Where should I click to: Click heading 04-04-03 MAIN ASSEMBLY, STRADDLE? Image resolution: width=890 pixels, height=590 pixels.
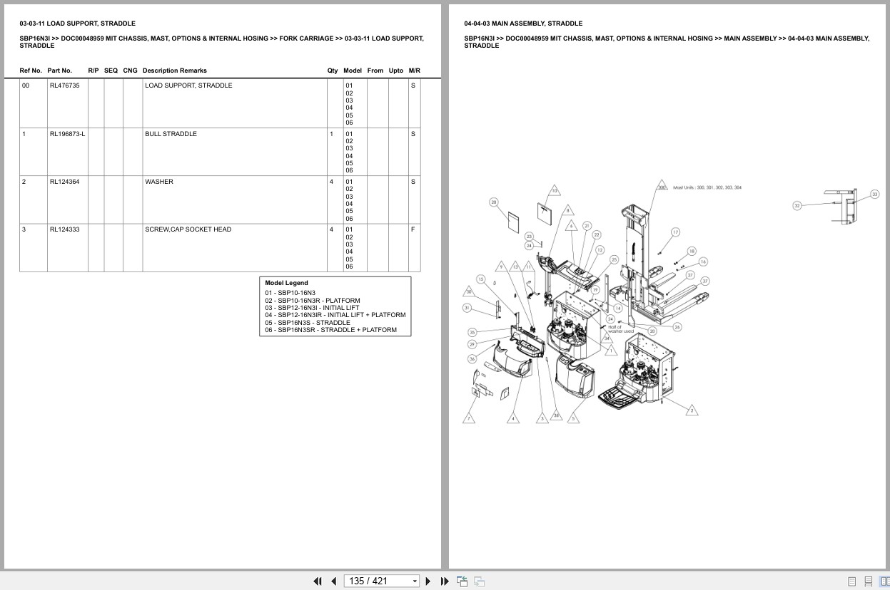523,24
